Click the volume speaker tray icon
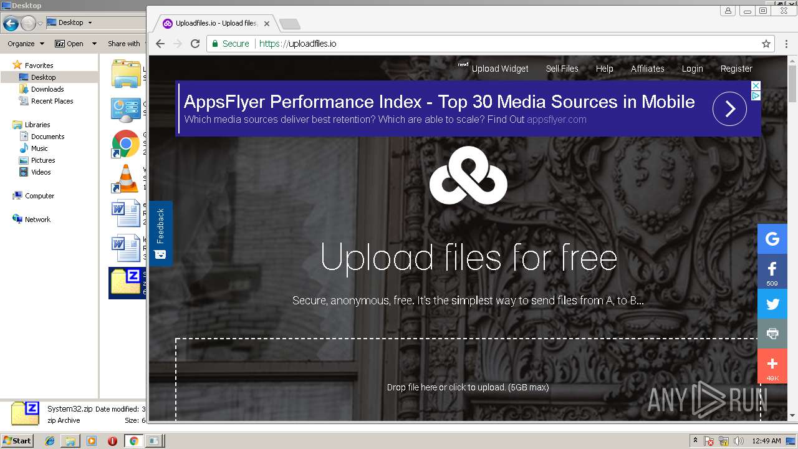 point(738,441)
